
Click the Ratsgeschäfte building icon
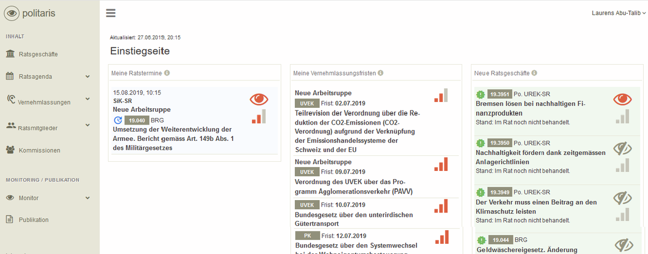point(10,54)
